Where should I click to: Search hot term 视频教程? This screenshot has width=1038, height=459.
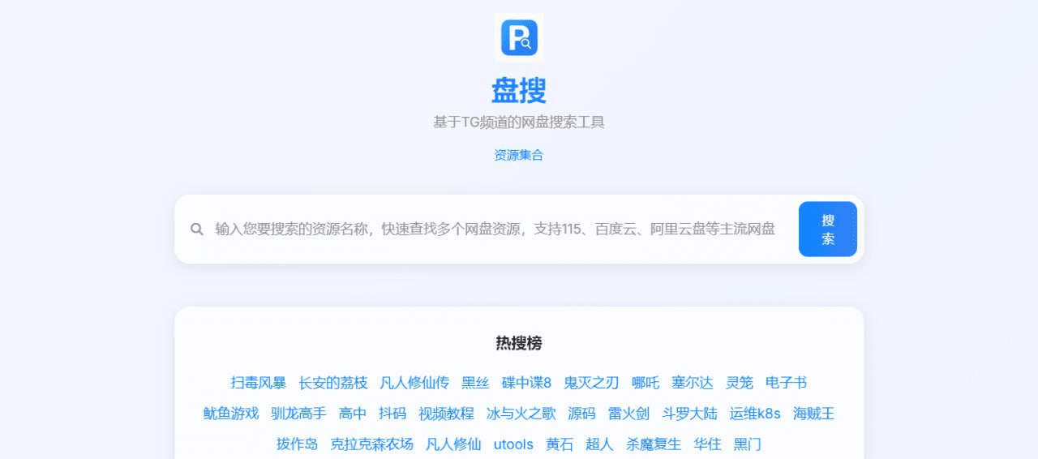click(x=446, y=414)
